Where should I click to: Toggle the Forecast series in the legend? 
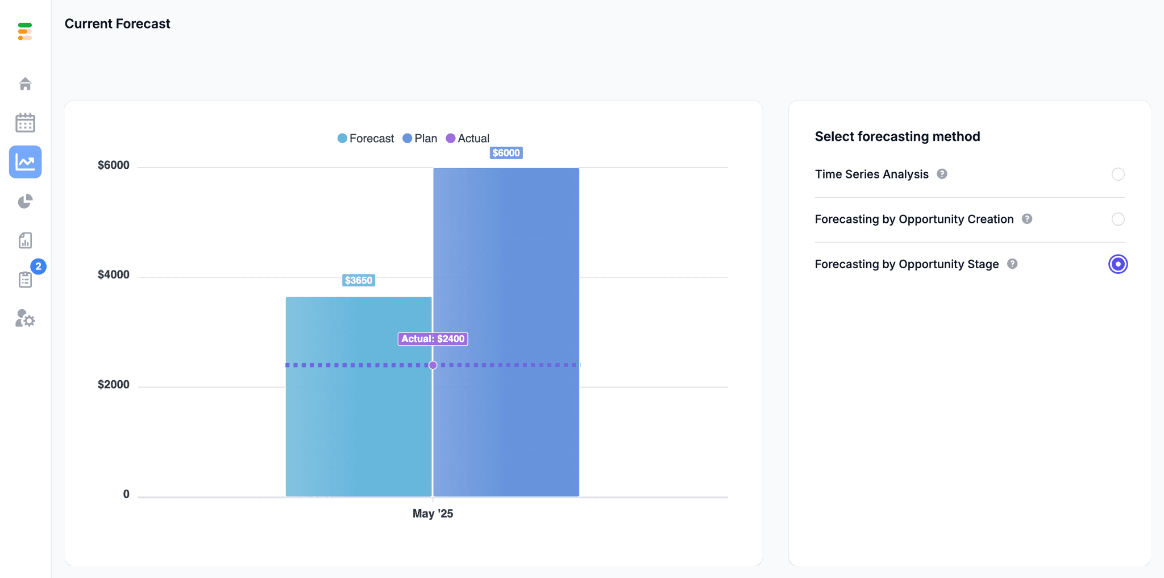coord(365,138)
